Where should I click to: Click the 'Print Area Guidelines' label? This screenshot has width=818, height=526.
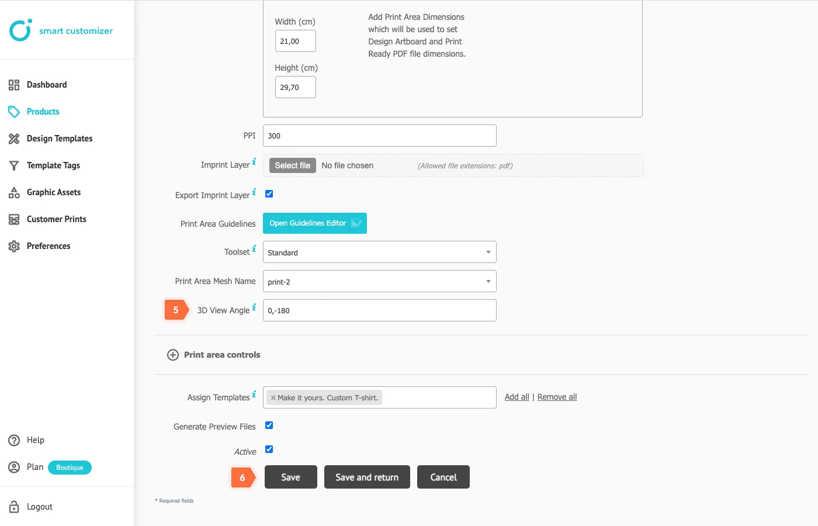coord(218,224)
